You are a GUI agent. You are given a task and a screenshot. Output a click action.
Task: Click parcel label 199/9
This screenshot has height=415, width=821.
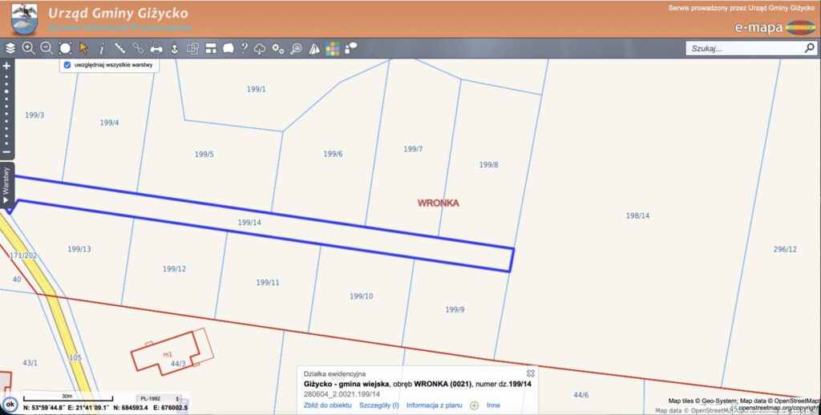tap(455, 310)
